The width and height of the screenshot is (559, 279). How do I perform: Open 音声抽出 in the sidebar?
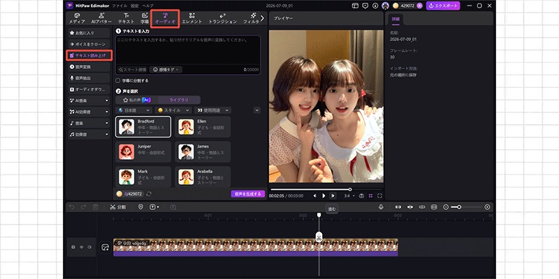pos(89,78)
